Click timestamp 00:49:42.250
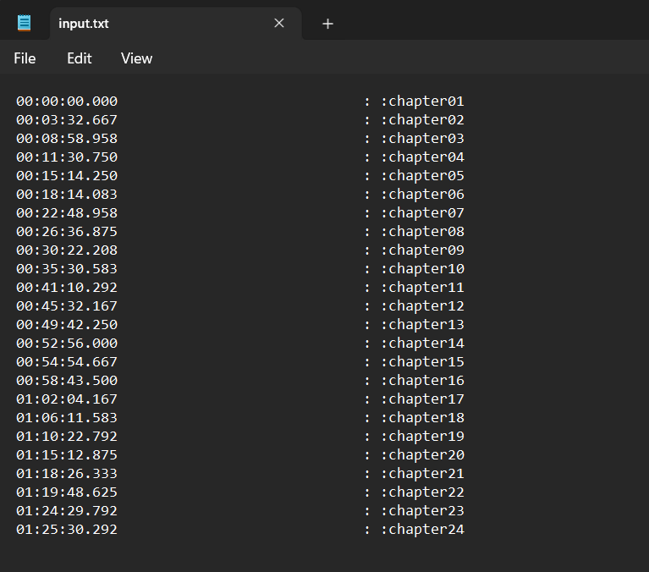Screen dimensions: 649x572 click(x=67, y=324)
